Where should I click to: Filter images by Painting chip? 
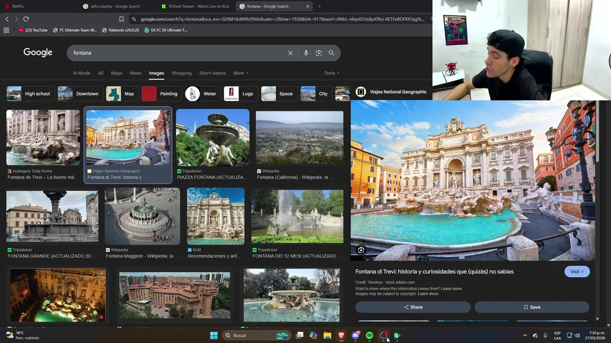(162, 94)
